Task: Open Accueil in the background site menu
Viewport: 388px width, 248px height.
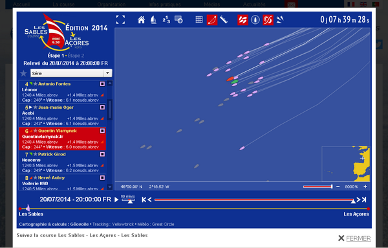Action: [21, 5]
